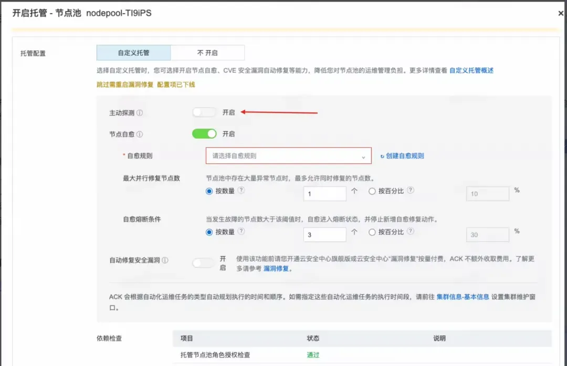Click the info icon next to 主动探测
The height and width of the screenshot is (366, 567).
click(140, 113)
